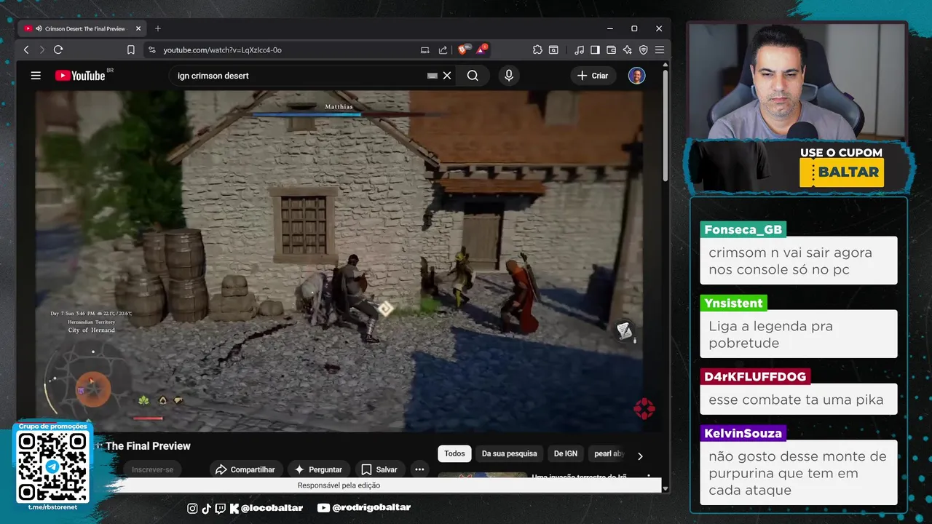Screen dimensions: 932x524
Task: Click Ynsistent username in chat
Action: [733, 303]
